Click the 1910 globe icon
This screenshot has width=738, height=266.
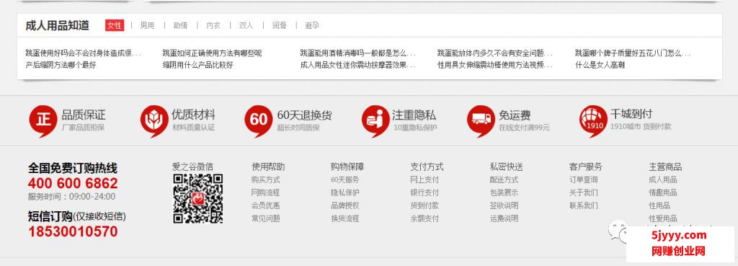point(594,120)
